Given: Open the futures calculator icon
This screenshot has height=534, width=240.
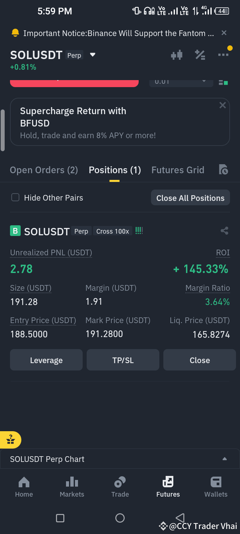Looking at the screenshot, I should tap(200, 55).
